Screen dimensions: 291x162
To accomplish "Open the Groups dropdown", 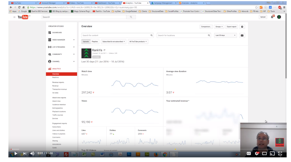I will click(x=219, y=27).
